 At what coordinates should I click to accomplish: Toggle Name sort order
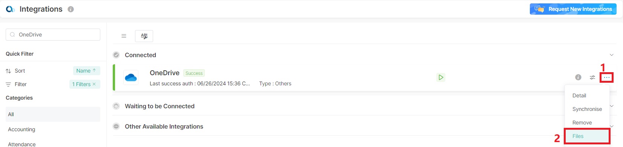tap(86, 71)
